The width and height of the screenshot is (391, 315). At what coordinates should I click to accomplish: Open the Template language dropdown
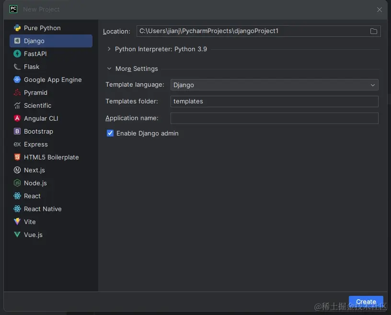274,85
